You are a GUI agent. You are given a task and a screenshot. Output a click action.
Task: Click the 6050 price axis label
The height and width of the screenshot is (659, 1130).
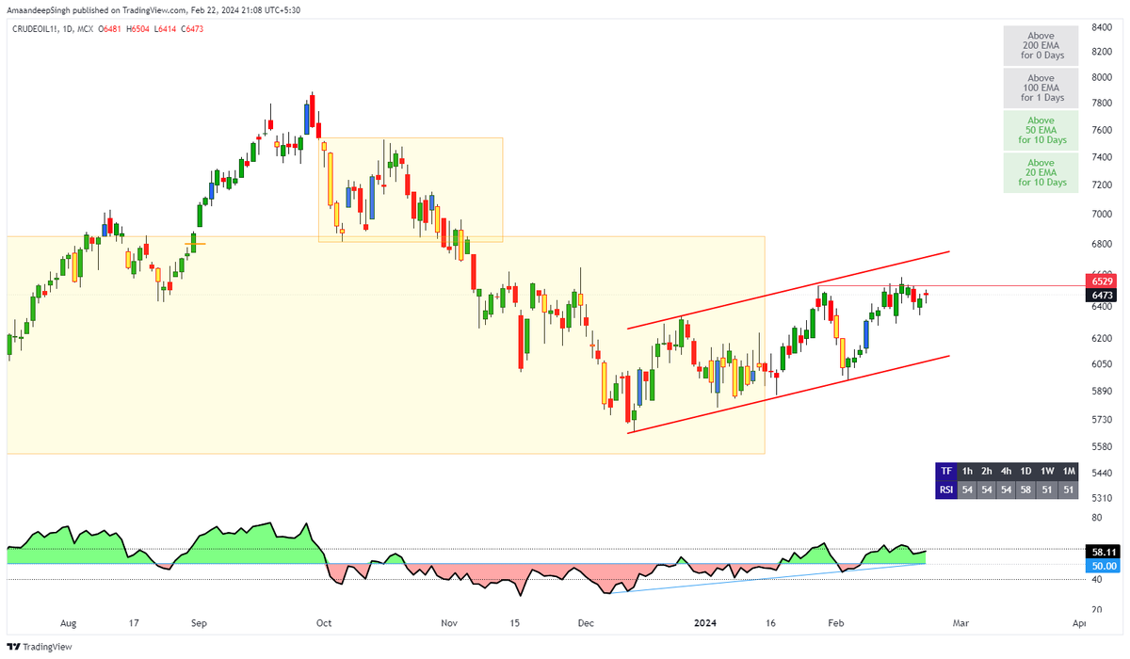click(x=1103, y=363)
